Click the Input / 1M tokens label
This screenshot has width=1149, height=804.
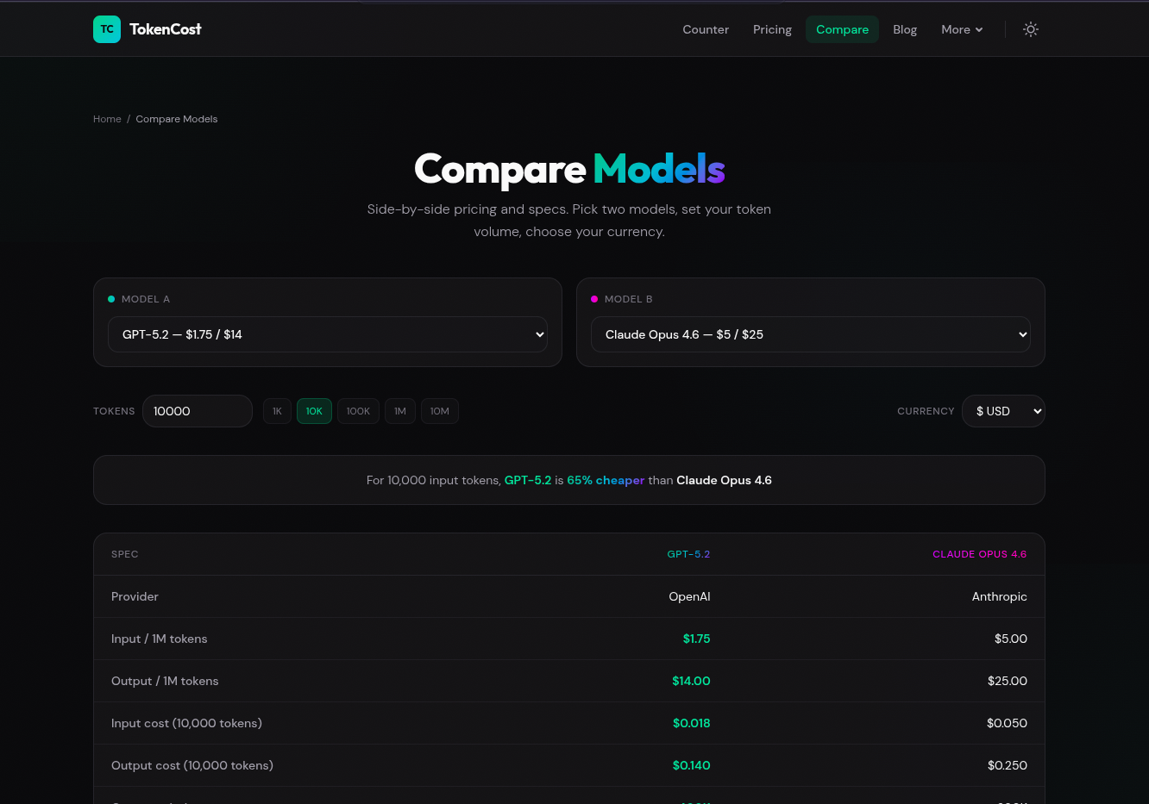click(x=160, y=639)
